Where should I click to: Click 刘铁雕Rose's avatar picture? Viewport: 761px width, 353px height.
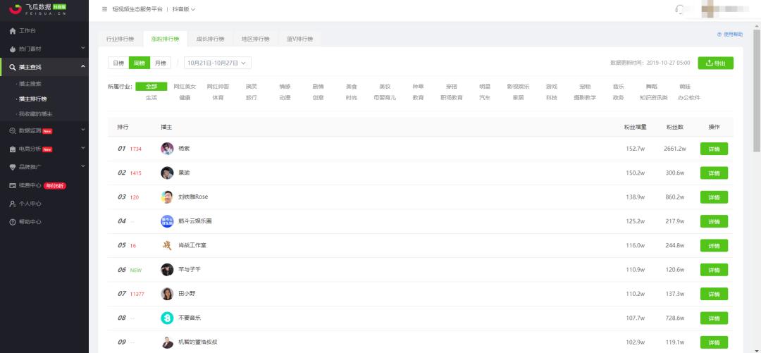pos(167,197)
